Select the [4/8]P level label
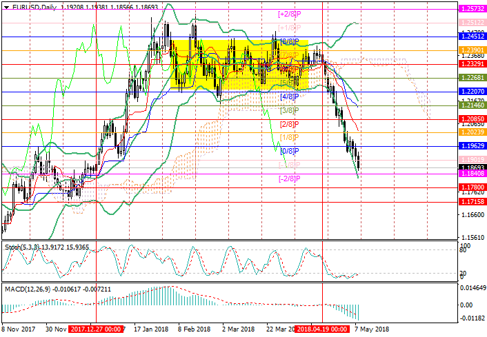 click(x=288, y=97)
